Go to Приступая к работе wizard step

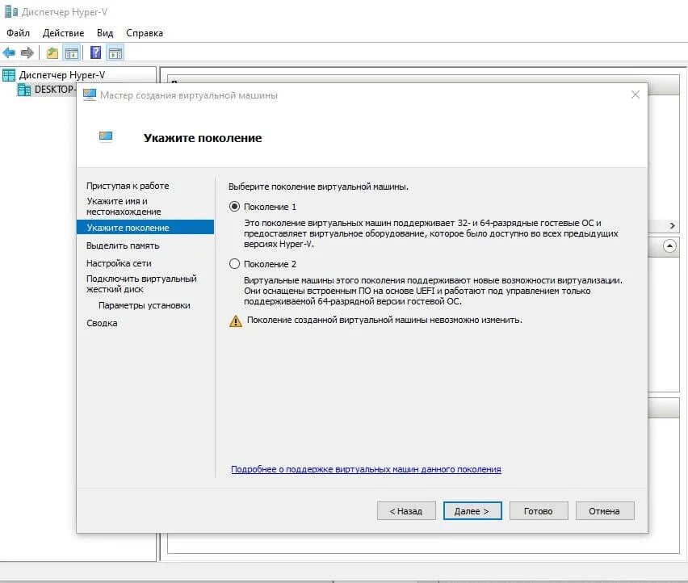pos(128,186)
